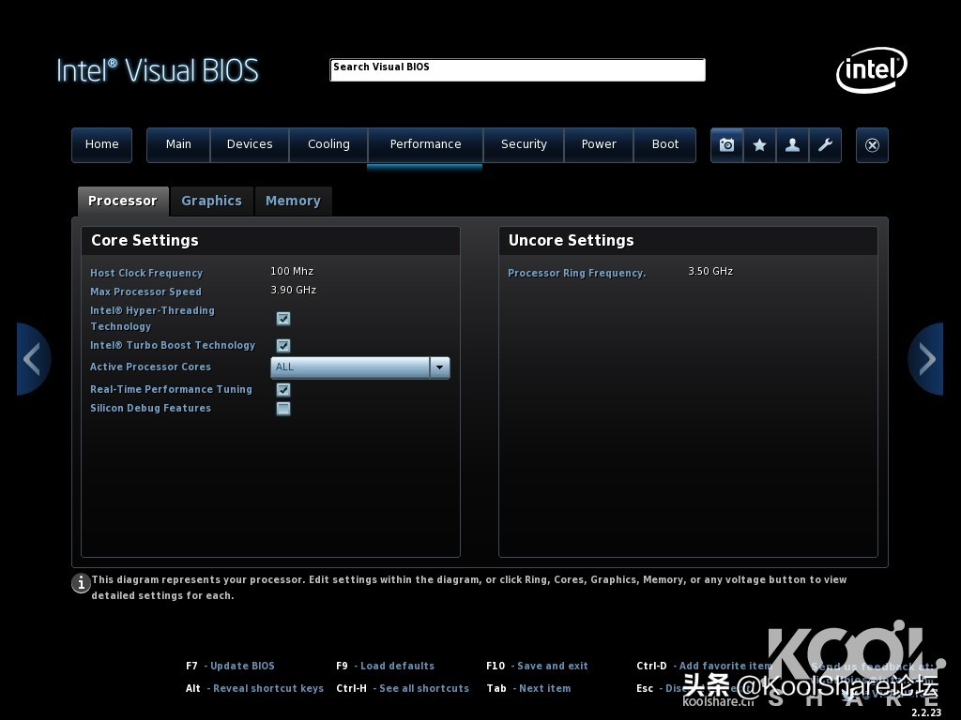Click the info icon beside the help text

pos(81,583)
